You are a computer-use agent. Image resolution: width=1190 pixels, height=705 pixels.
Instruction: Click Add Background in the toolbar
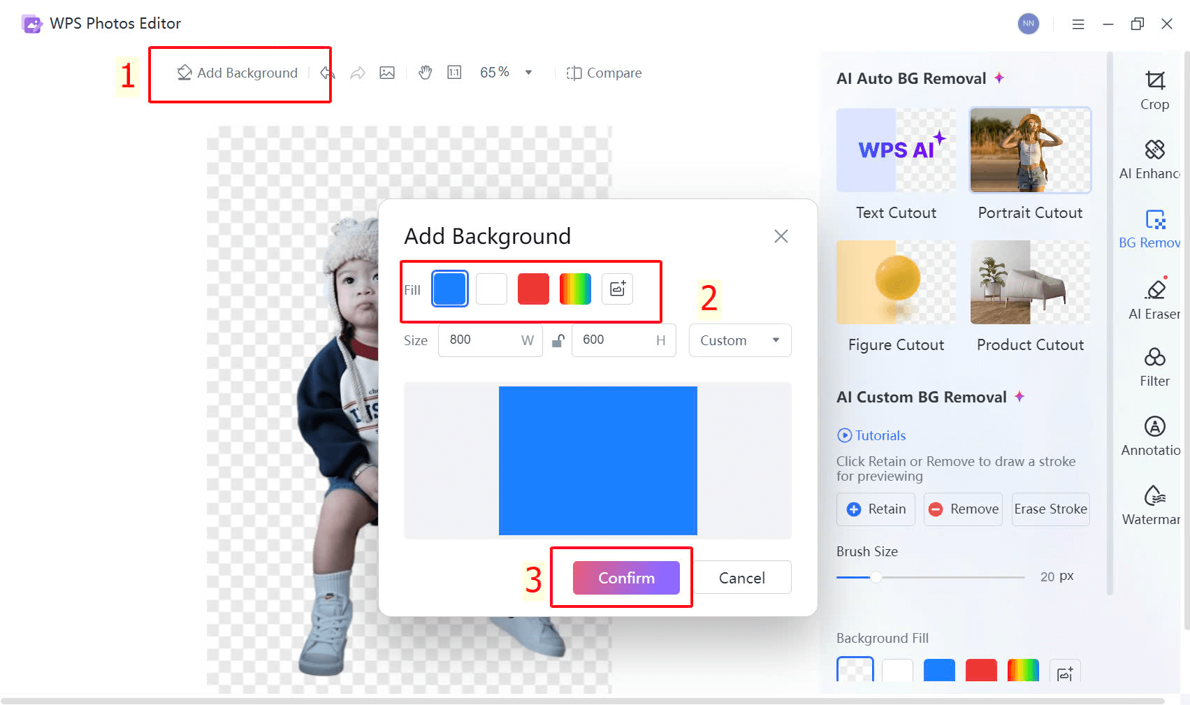click(x=238, y=73)
